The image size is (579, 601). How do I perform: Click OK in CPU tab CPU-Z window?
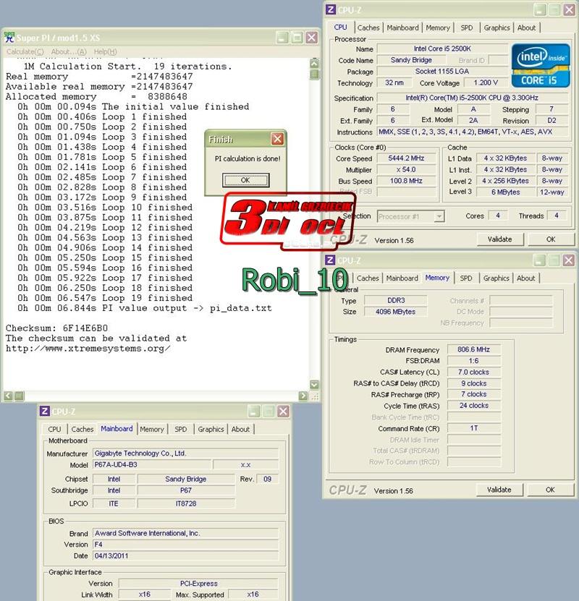(x=551, y=239)
